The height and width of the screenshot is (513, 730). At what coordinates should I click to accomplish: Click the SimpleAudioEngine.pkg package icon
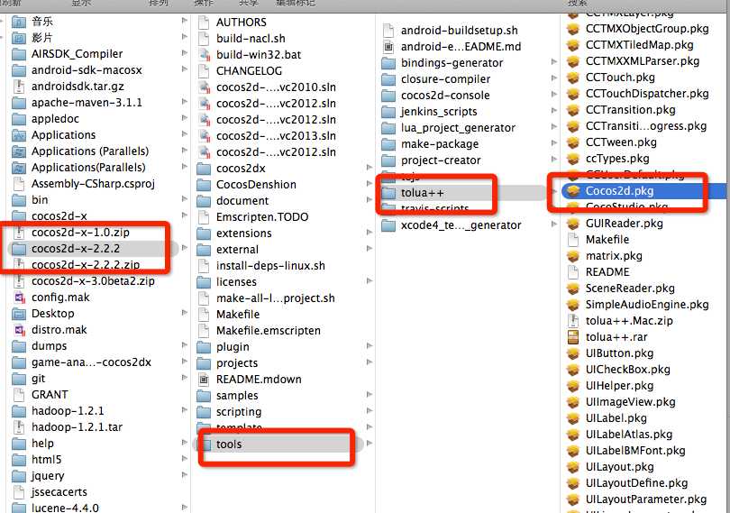click(x=573, y=304)
